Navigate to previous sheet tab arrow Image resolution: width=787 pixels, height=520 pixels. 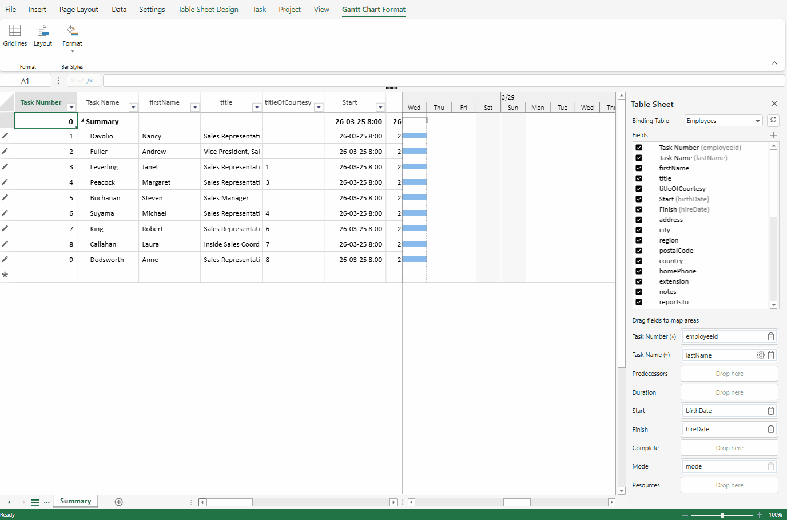(x=9, y=502)
